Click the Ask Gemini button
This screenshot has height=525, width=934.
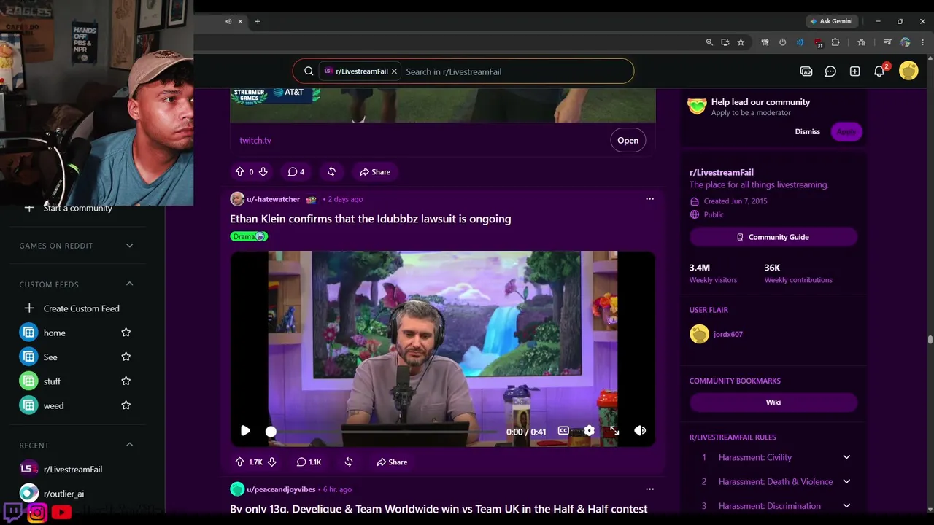coord(830,21)
